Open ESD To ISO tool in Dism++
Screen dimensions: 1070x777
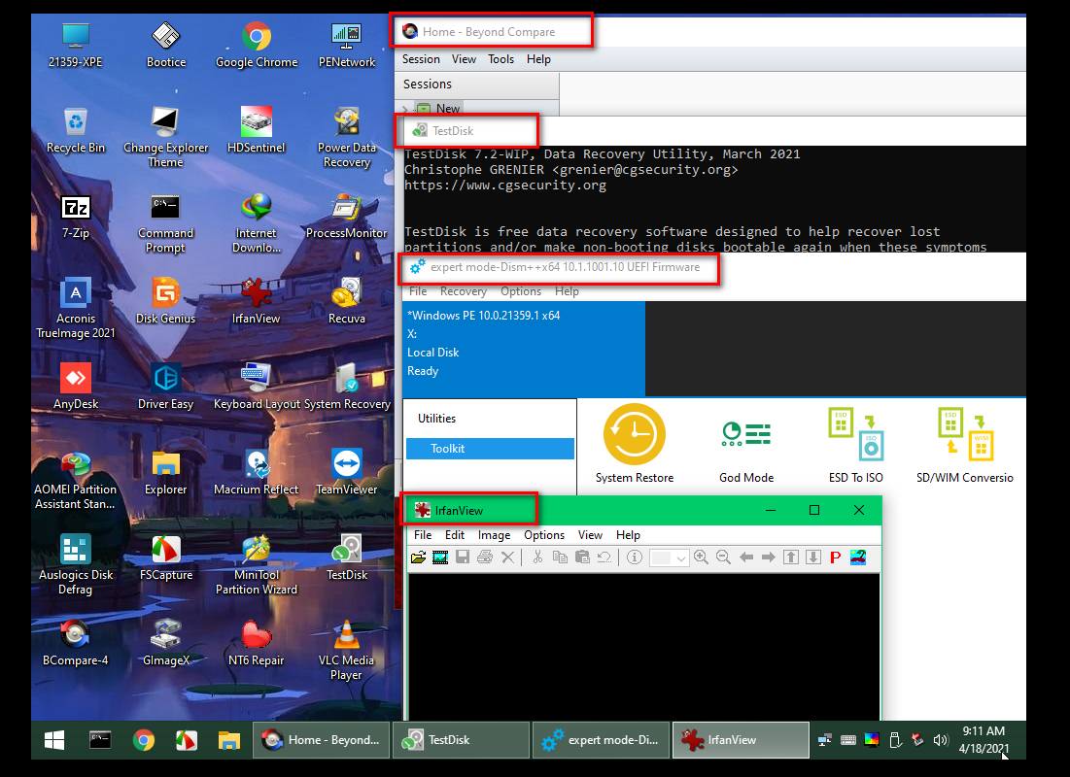856,444
